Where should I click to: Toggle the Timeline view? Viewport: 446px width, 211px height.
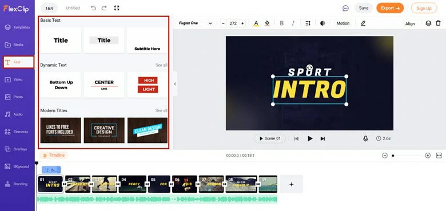tap(54, 156)
